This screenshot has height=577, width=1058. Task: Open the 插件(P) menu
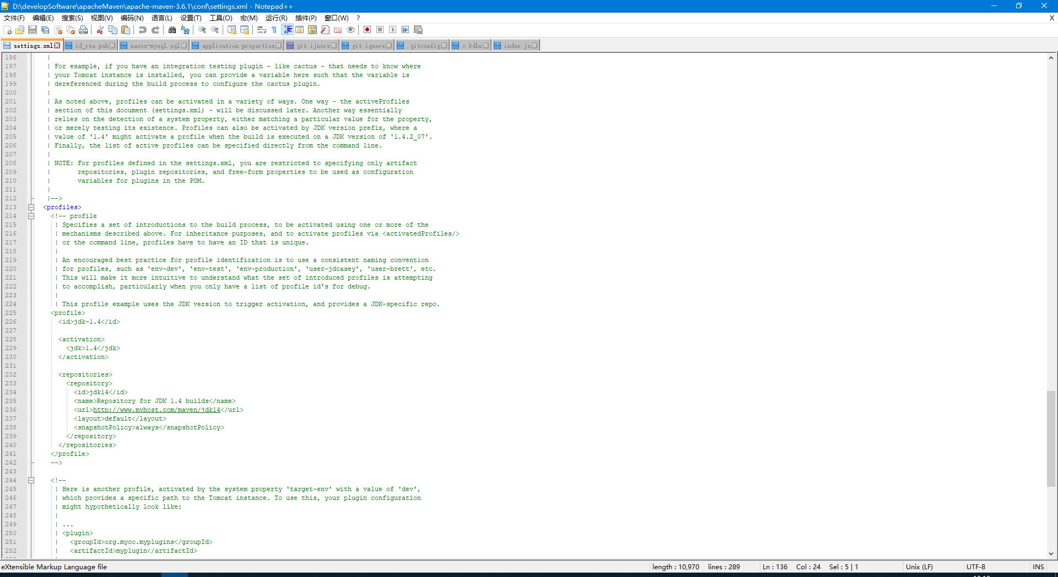click(x=306, y=18)
